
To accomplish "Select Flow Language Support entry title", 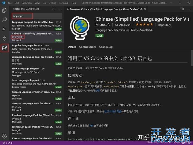I will pyautogui.click(x=26, y=69).
